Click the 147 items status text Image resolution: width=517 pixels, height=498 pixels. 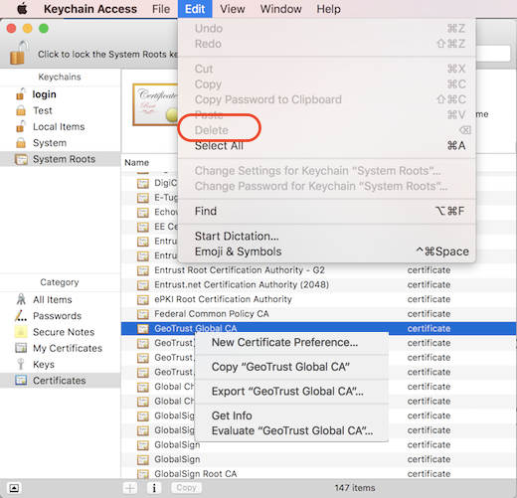pyautogui.click(x=355, y=488)
